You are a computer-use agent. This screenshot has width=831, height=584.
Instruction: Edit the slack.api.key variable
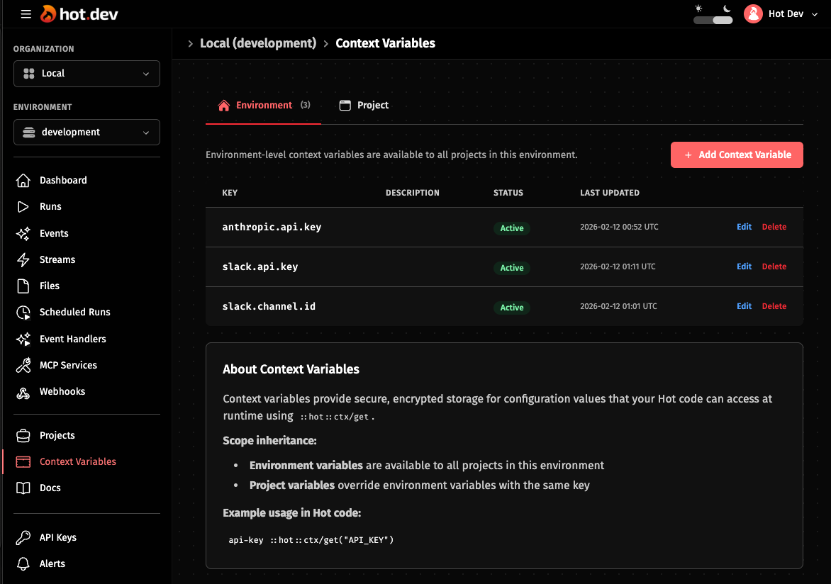click(x=743, y=266)
